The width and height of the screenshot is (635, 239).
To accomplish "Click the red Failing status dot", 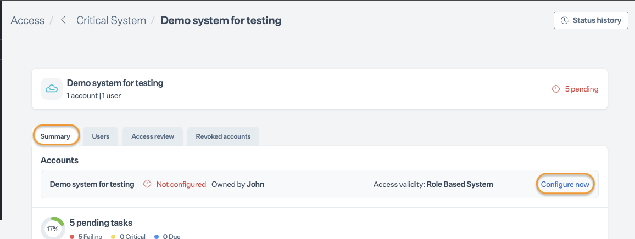I will pyautogui.click(x=72, y=237).
